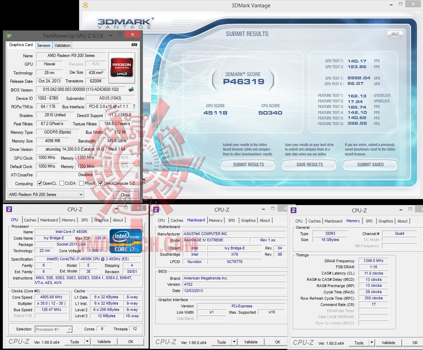Click the GPU-Z screenshot camera icon
The height and width of the screenshot is (350, 423).
[134, 45]
